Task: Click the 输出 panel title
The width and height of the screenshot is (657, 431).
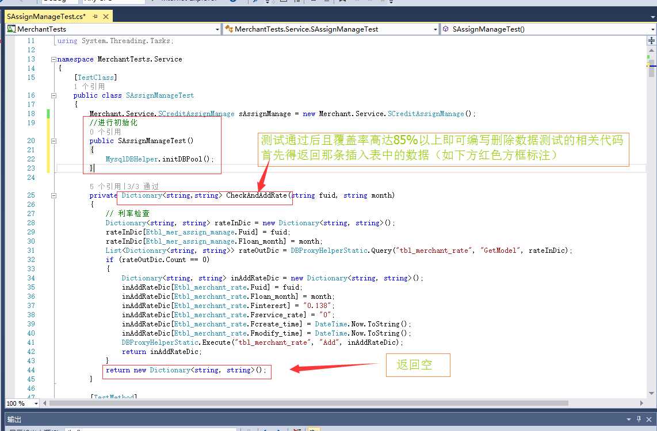Action: [x=14, y=420]
